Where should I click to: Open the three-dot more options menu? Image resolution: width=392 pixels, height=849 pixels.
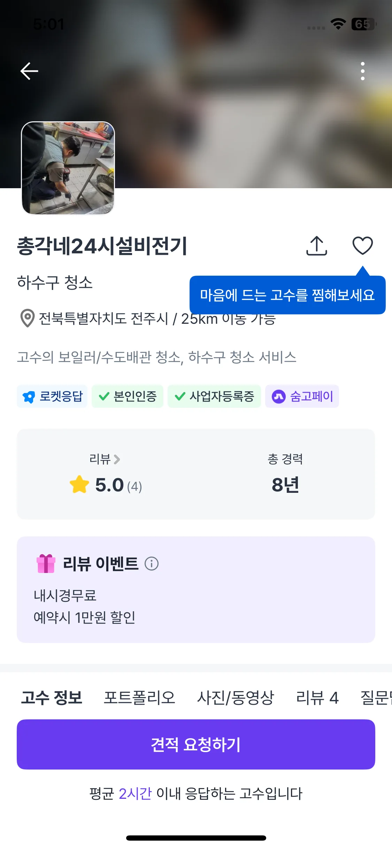pyautogui.click(x=363, y=71)
